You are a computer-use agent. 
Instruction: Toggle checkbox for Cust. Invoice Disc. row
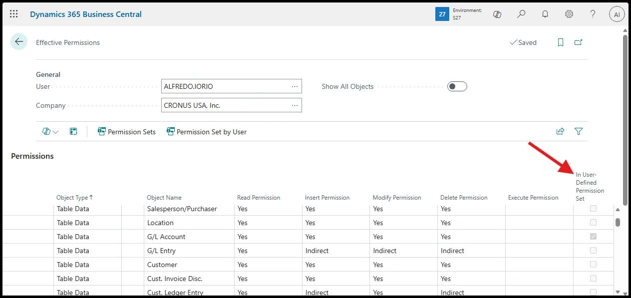[593, 279]
